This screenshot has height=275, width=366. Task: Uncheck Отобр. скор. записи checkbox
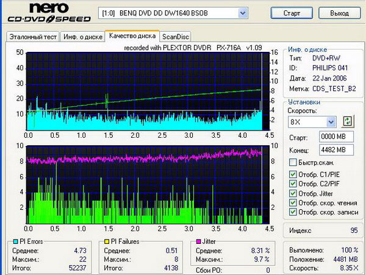tap(293, 212)
